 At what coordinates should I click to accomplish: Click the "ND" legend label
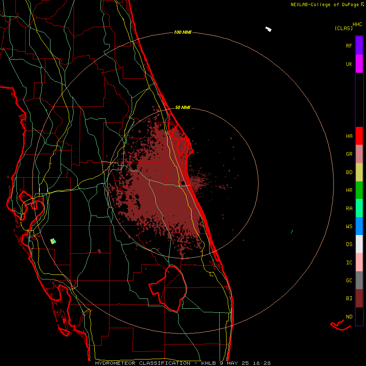pyautogui.click(x=349, y=317)
